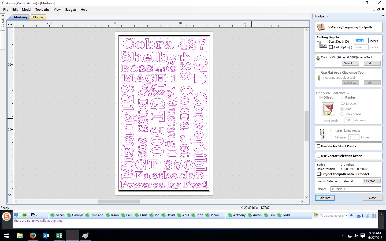The width and height of the screenshot is (386, 241).
Task: Open Excel from the taskbar
Action: [59, 236]
